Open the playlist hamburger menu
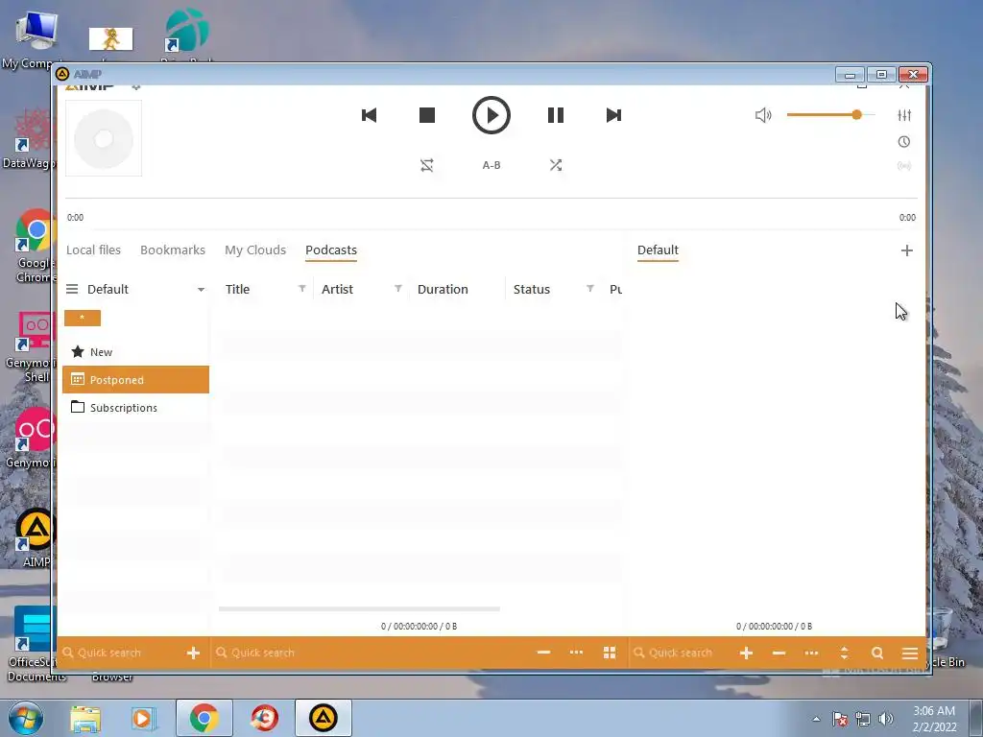The image size is (983, 737). tap(910, 653)
